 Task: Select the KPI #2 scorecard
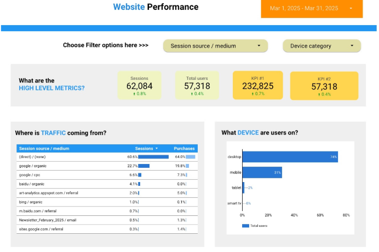(324, 86)
